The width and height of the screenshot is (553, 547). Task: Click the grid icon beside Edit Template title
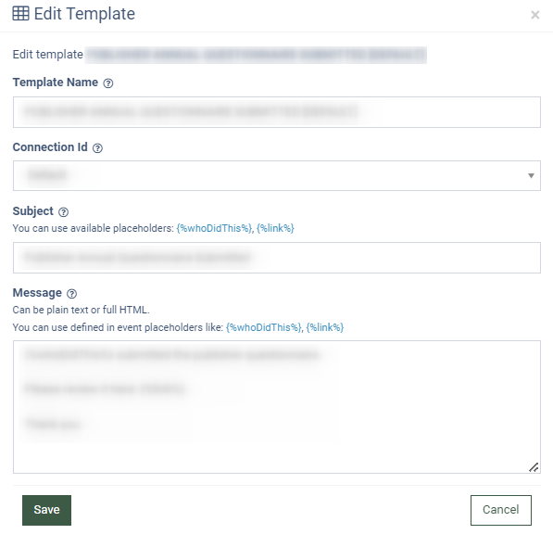point(20,14)
